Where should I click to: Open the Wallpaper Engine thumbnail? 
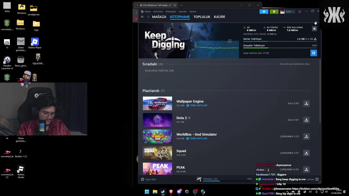(157, 103)
